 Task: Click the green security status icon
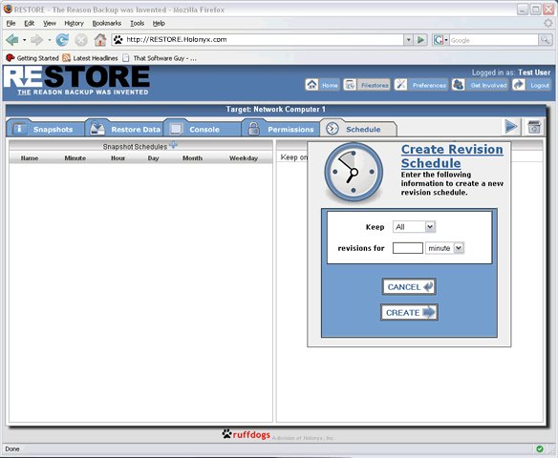pos(540,448)
